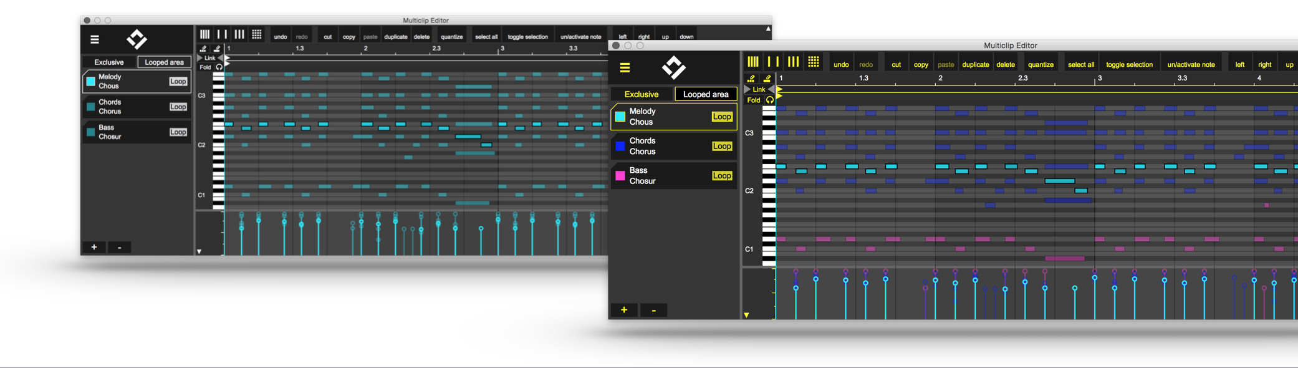Open the yellow hamburger menu
Viewport: 1298px width, 368px height.
(x=625, y=67)
